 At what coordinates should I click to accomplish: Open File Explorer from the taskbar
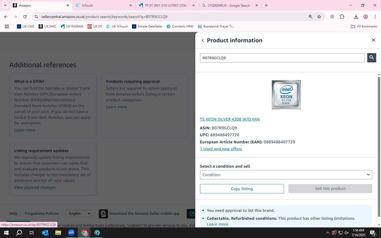58,233
